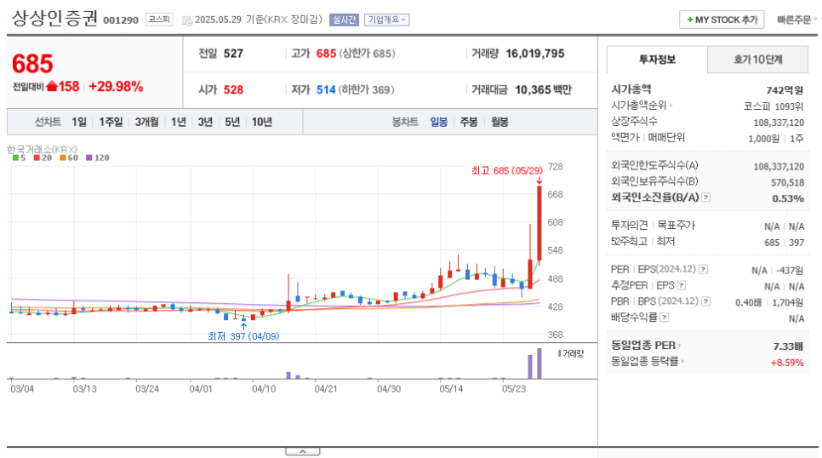Click the help icon next to PER EPS(2024.12)
Image resolution: width=822 pixels, height=458 pixels.
[704, 269]
